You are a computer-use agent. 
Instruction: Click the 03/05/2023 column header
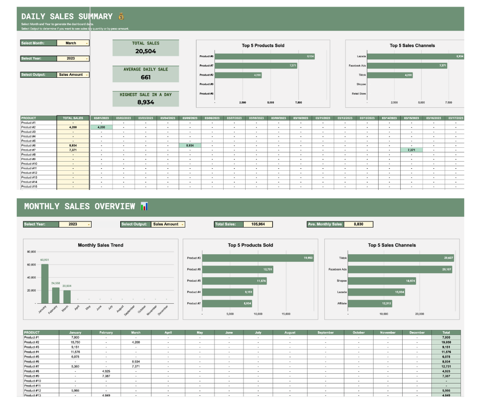pyautogui.click(x=190, y=118)
